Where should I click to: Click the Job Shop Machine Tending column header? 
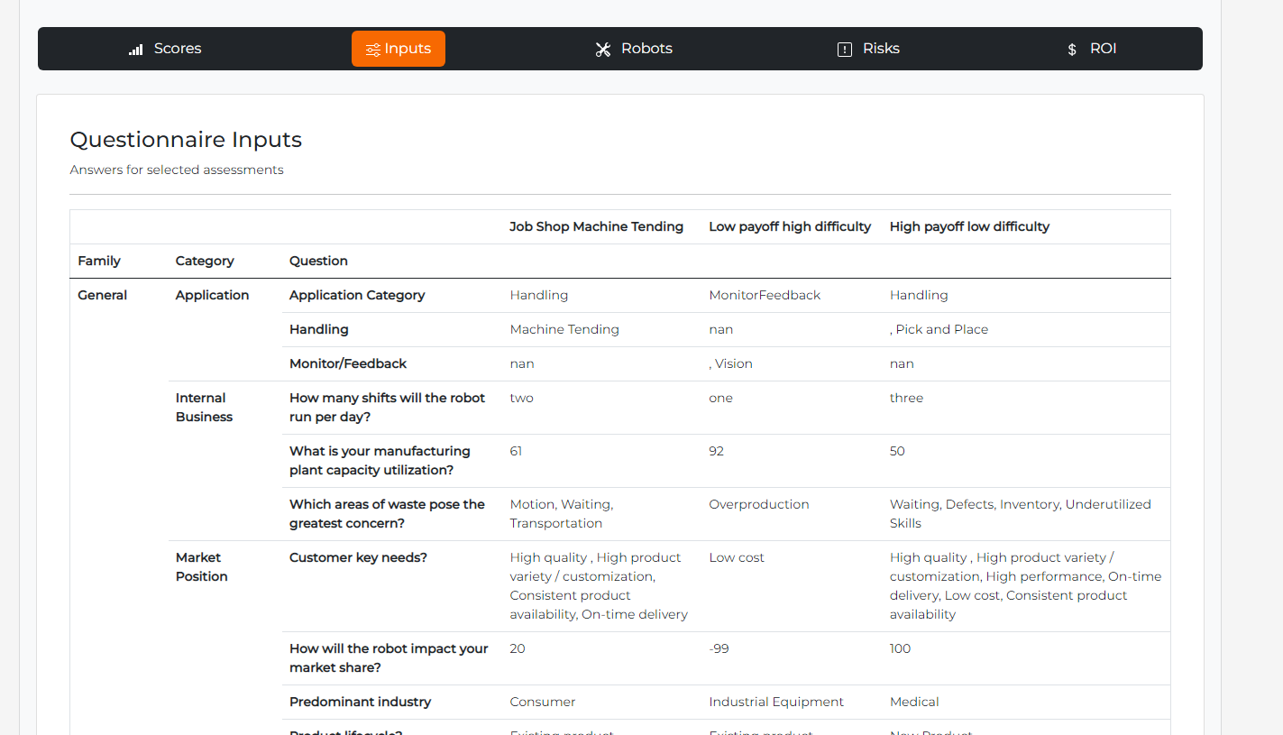[597, 226]
